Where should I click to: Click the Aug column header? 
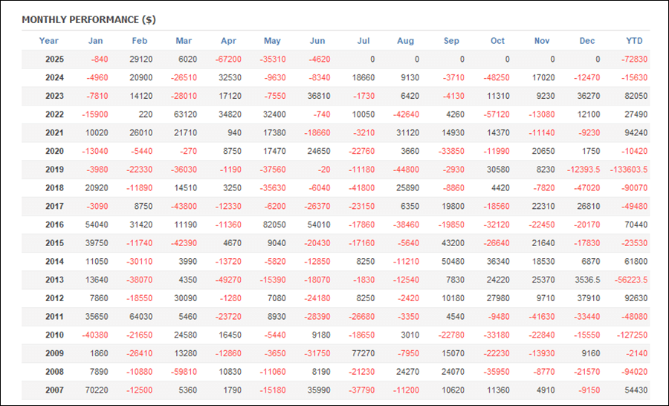pyautogui.click(x=405, y=41)
